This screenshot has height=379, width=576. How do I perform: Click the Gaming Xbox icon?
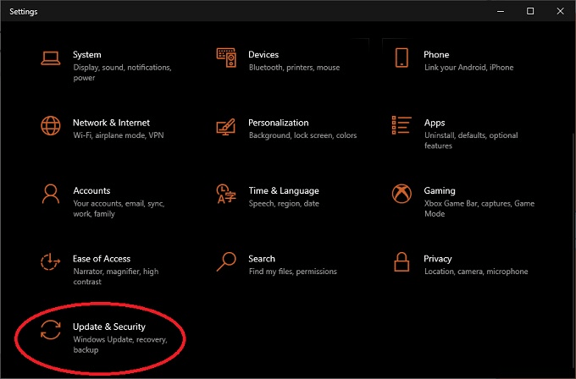402,195
